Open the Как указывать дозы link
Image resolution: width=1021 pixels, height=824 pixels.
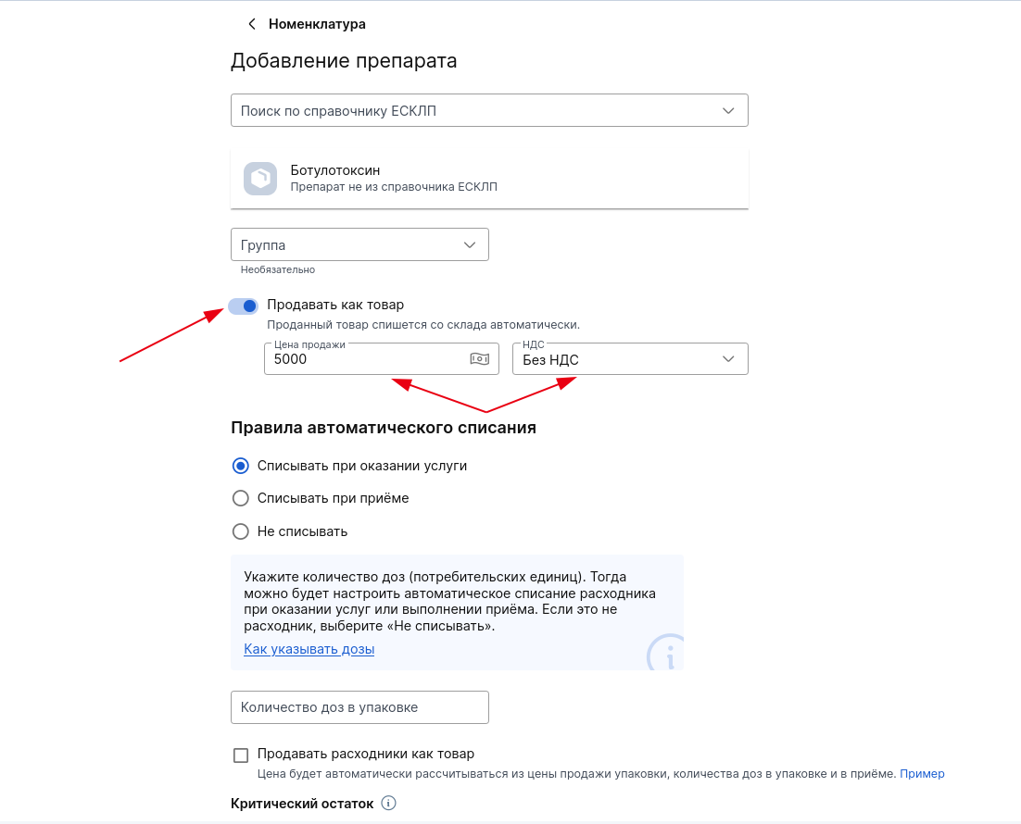pos(309,649)
